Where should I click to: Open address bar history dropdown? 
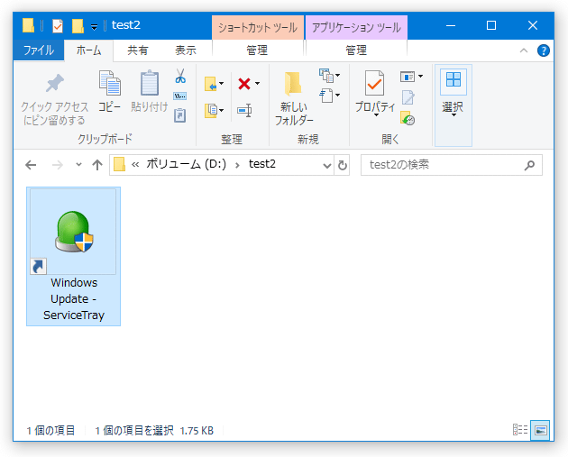(x=326, y=166)
